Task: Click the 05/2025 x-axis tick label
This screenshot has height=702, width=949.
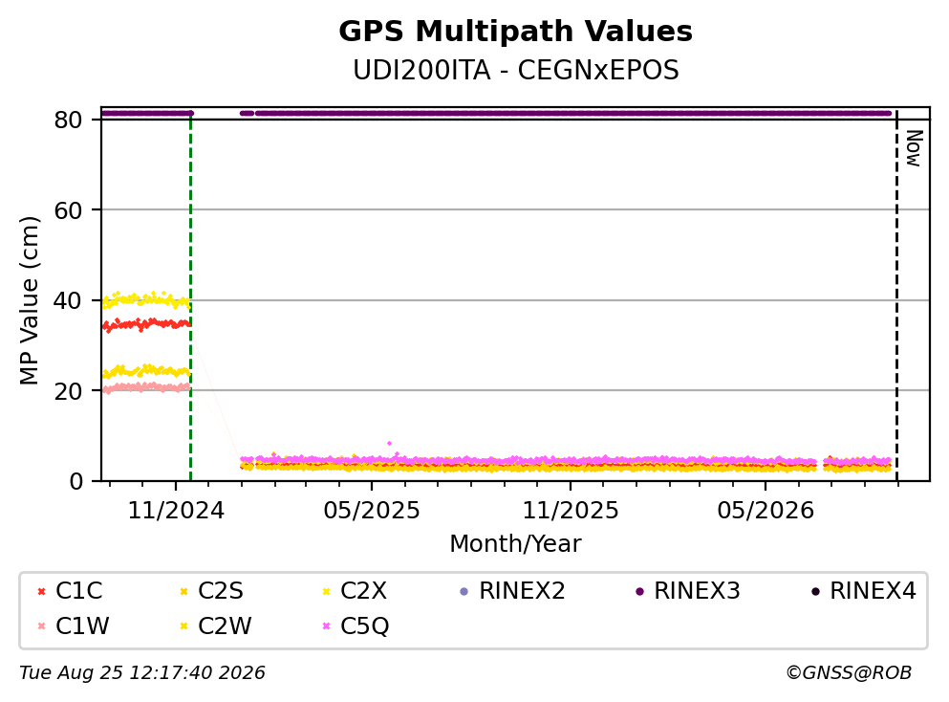Action: pos(371,512)
